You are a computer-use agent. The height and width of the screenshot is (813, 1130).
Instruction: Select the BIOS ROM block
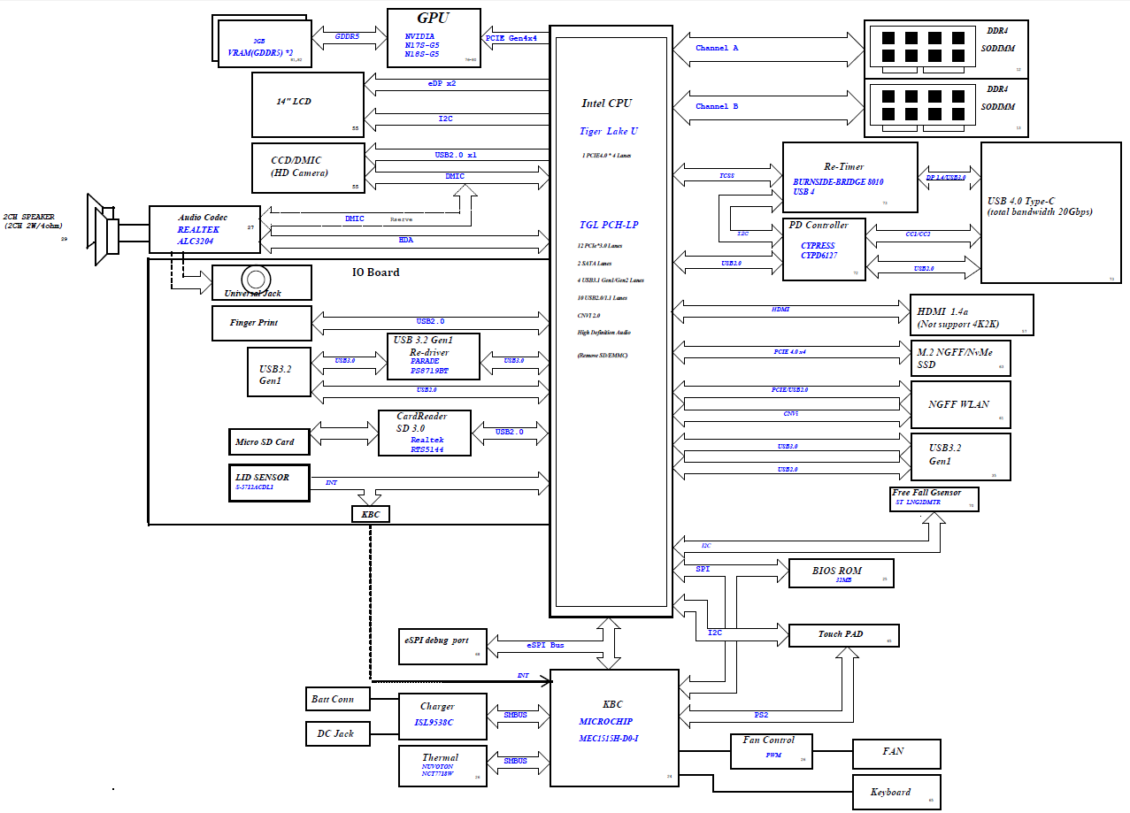pos(841,572)
